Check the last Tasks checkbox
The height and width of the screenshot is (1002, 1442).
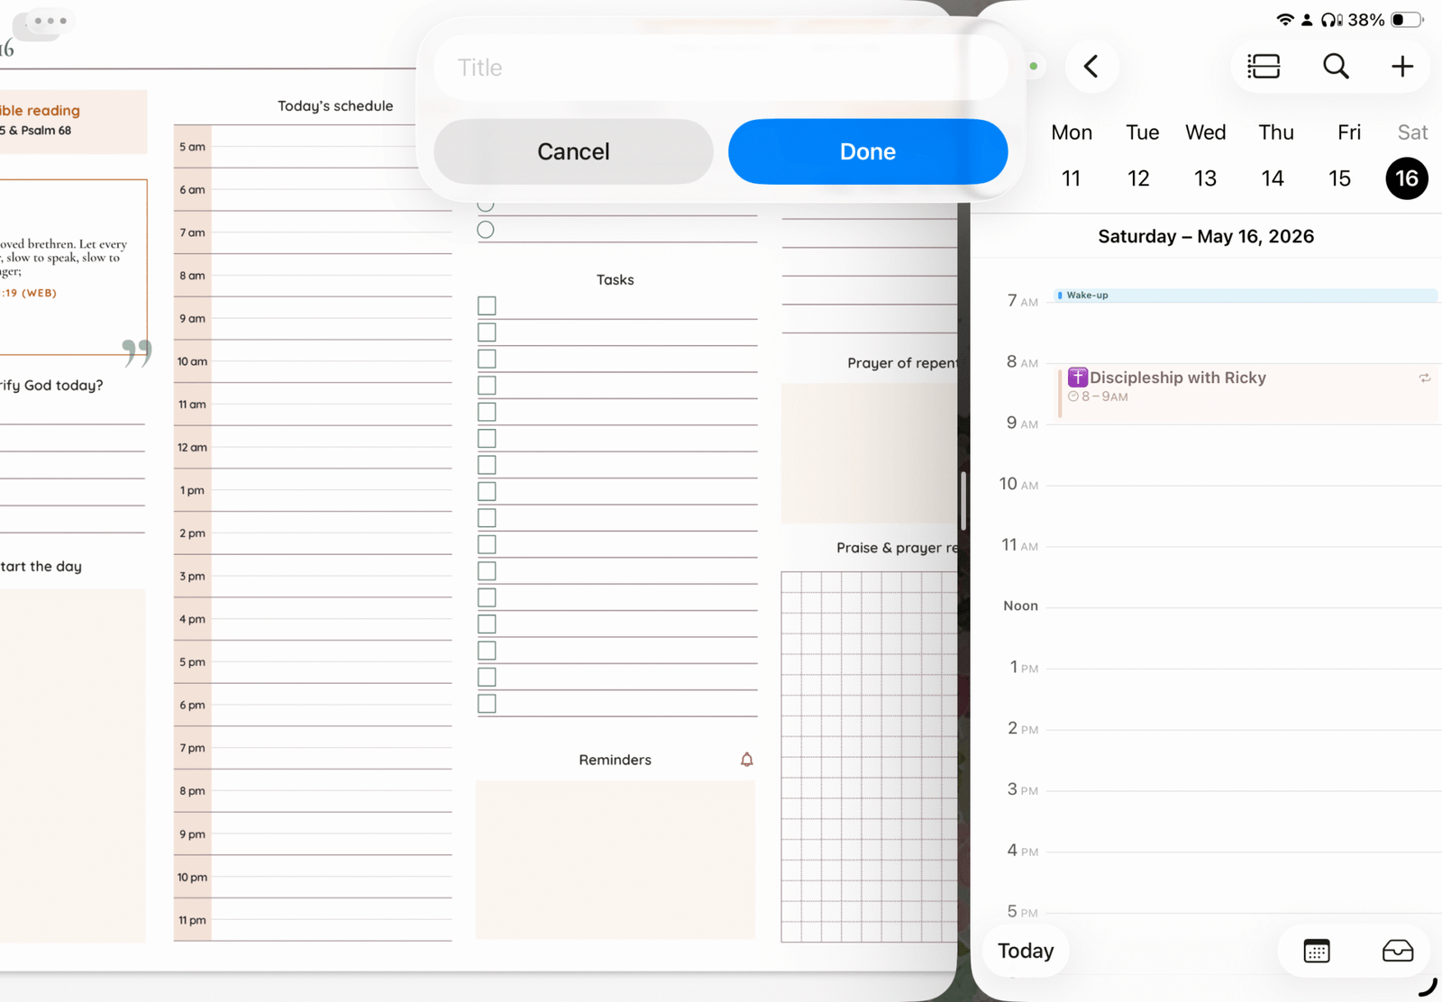coord(487,704)
